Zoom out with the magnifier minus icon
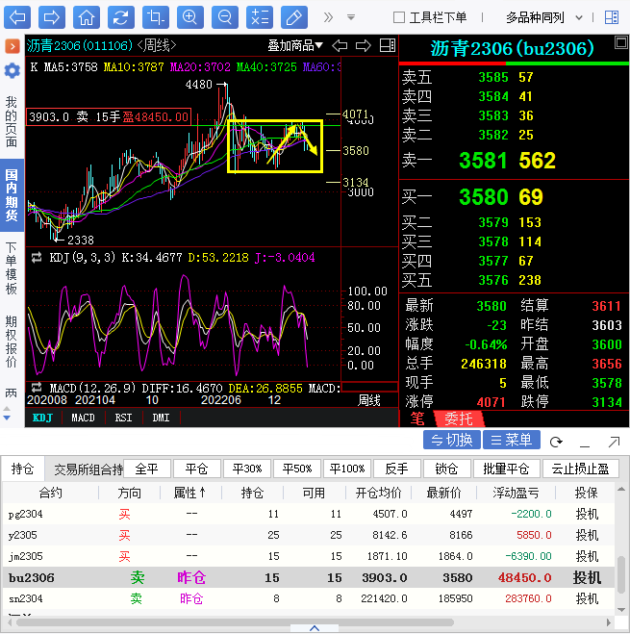This screenshot has height=634, width=630. (225, 17)
